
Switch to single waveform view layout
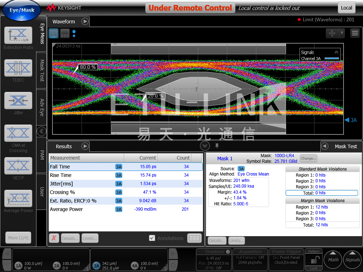[x=54, y=33]
